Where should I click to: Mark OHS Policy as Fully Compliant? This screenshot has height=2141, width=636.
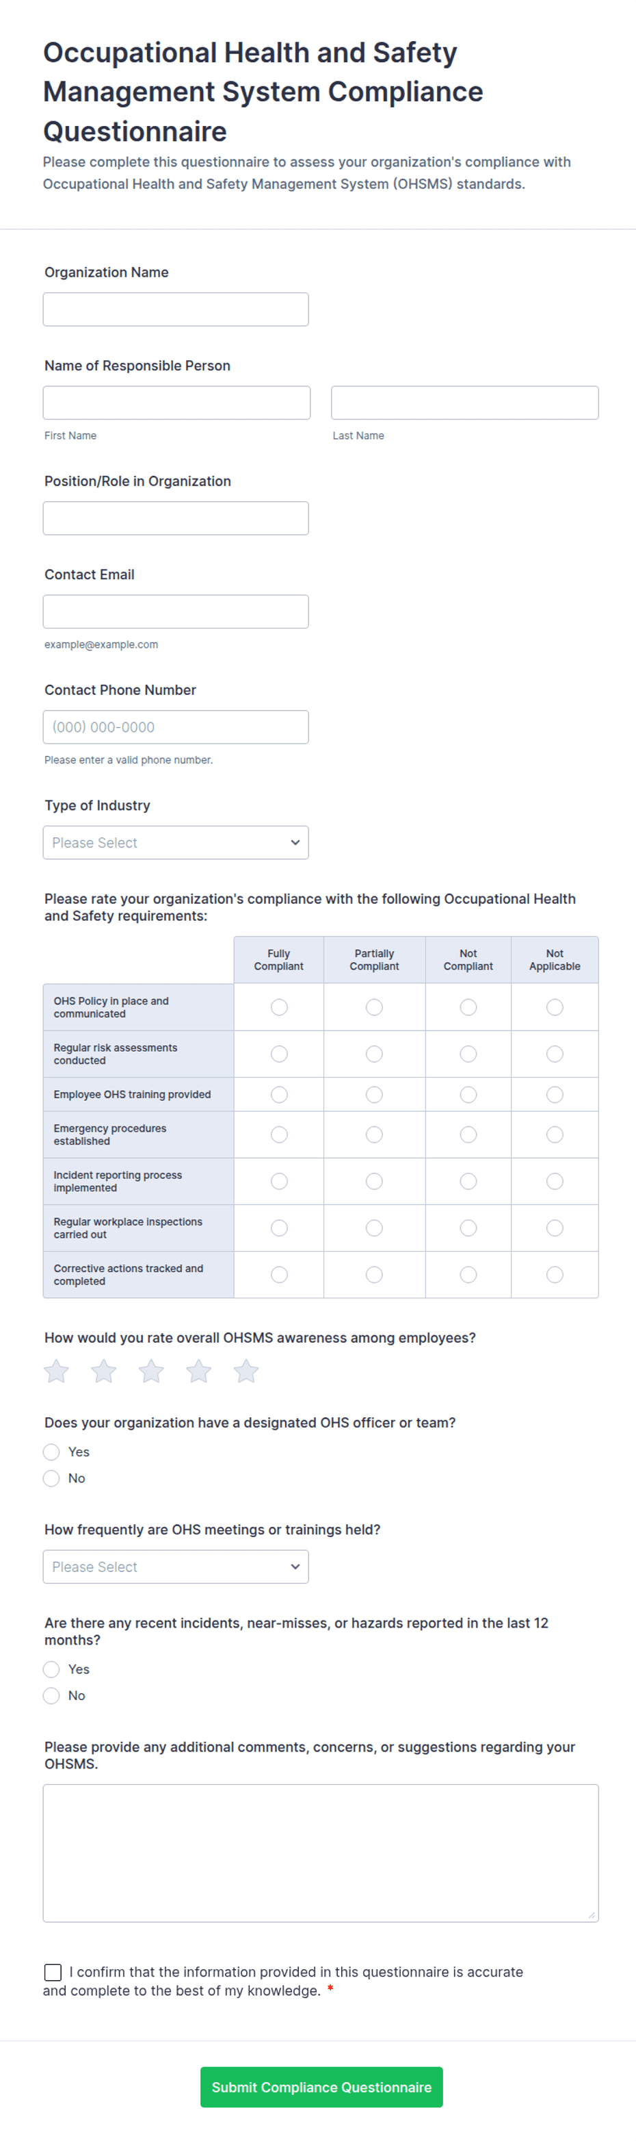click(279, 1006)
